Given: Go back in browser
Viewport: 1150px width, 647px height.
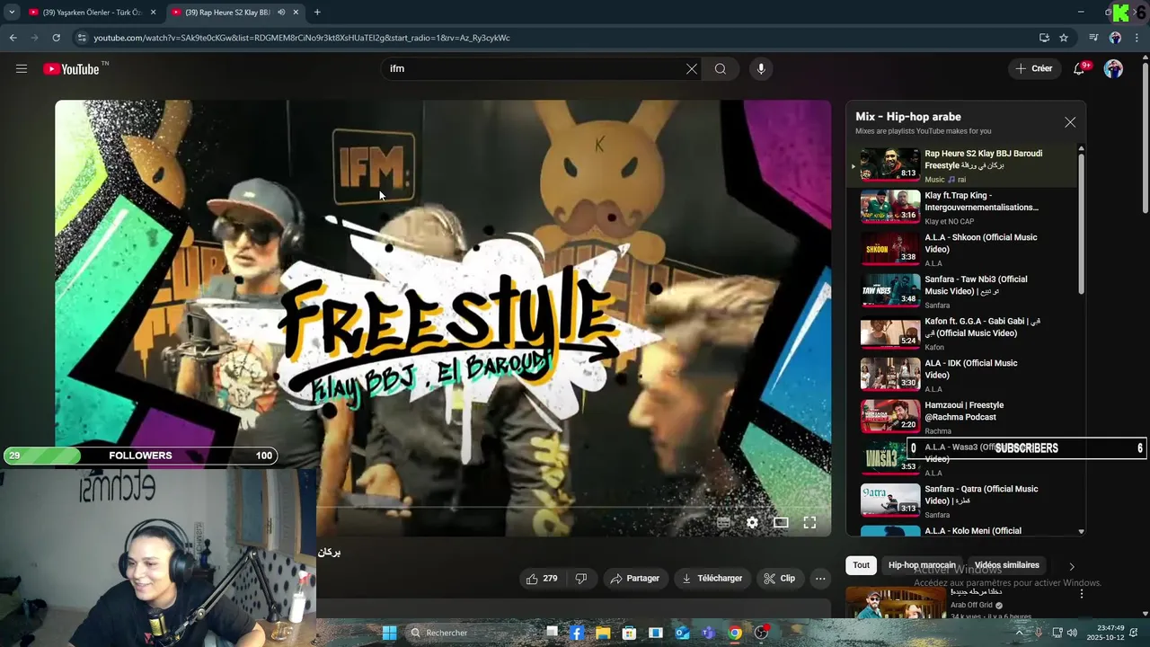Looking at the screenshot, I should click(x=13, y=38).
